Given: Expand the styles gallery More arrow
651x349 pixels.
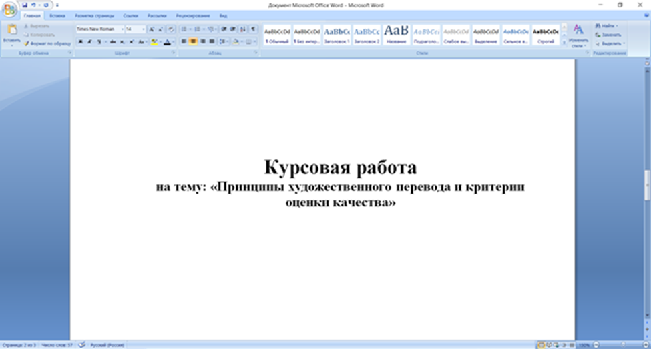Looking at the screenshot, I should [x=564, y=43].
